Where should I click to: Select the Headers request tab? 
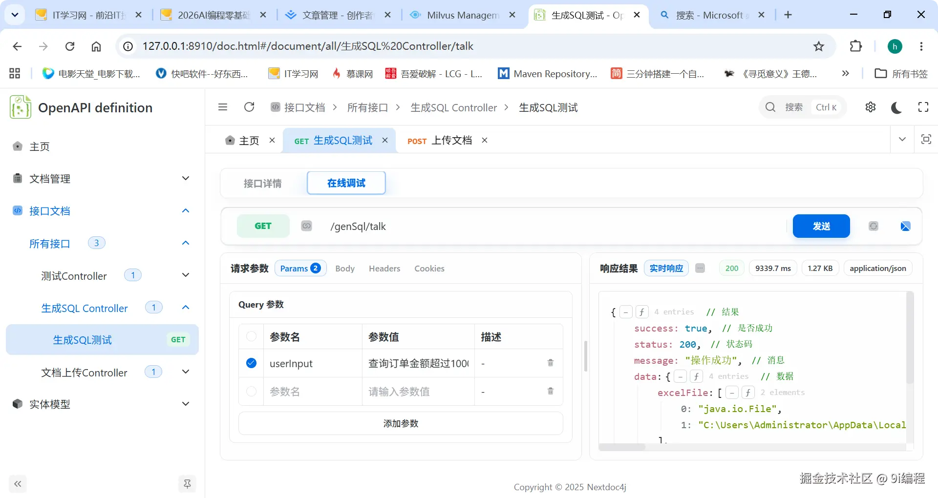384,269
